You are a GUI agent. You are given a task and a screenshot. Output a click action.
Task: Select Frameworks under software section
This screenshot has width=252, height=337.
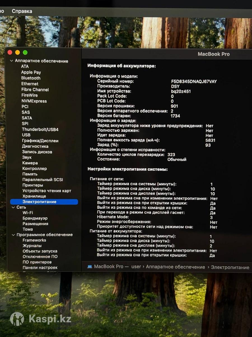(x=34, y=240)
